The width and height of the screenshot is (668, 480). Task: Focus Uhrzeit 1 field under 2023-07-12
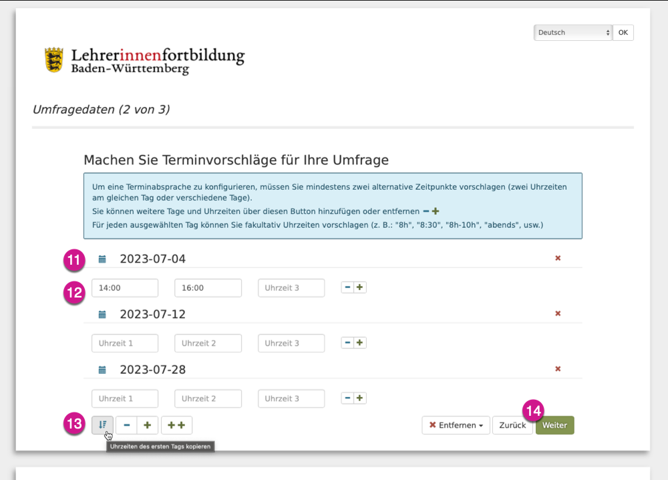[125, 344]
